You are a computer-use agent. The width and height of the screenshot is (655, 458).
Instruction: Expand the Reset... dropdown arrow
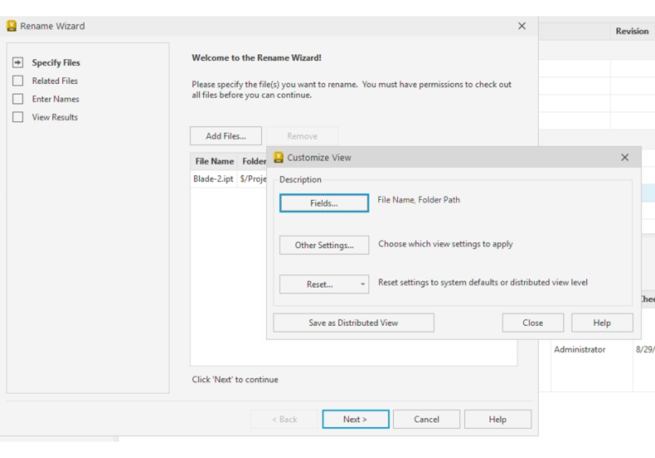(362, 285)
